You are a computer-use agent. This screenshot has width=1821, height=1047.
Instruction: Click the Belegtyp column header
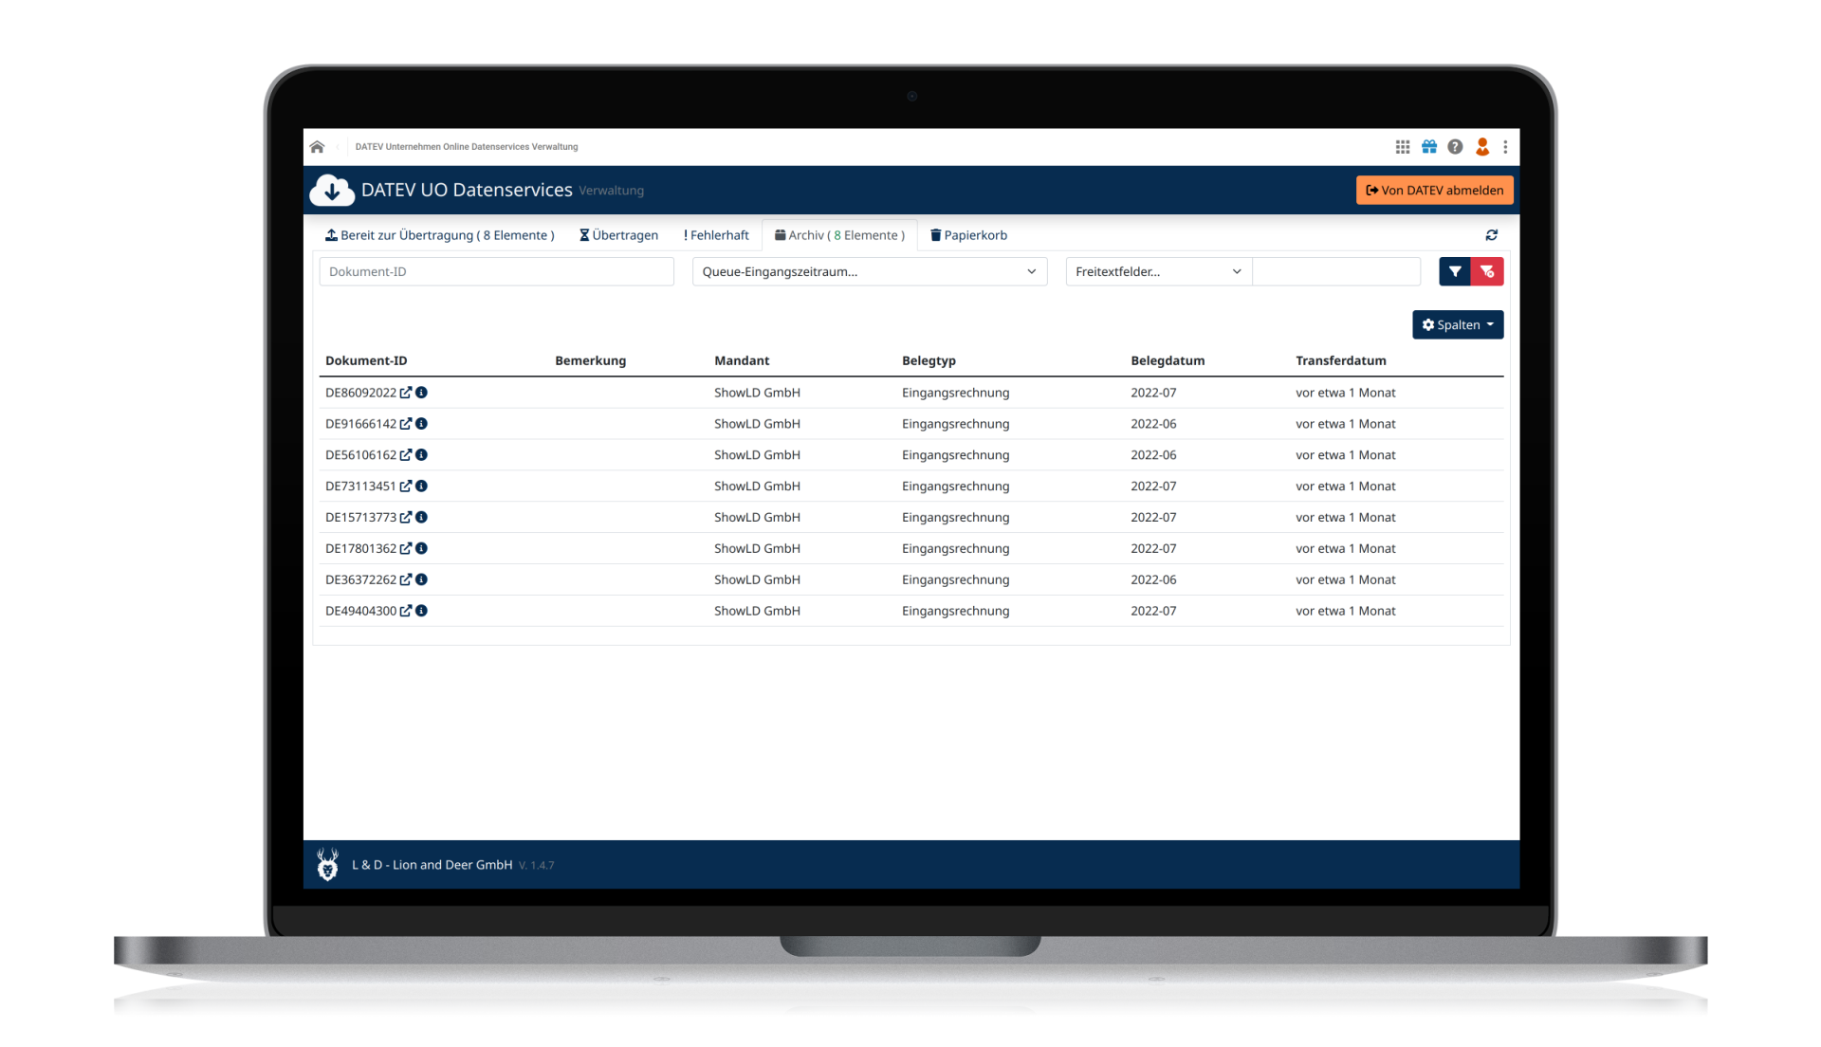[x=929, y=361]
